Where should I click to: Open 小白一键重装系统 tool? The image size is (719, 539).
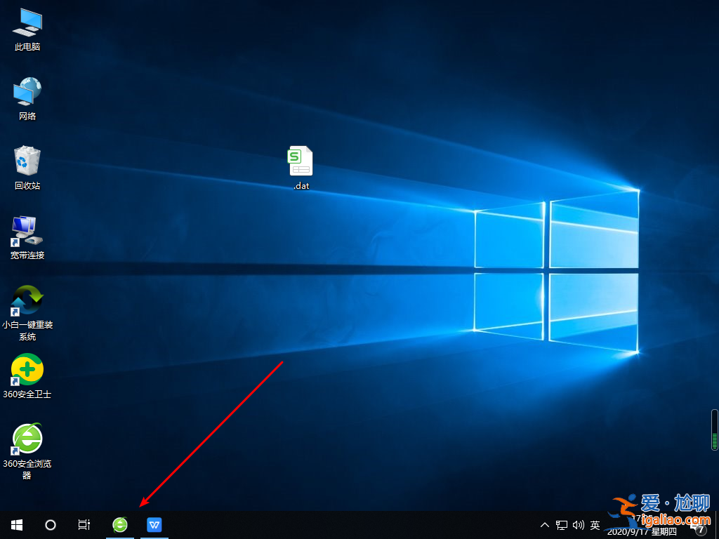point(27,302)
